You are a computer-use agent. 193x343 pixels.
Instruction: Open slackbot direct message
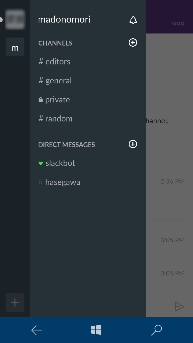[57, 163]
